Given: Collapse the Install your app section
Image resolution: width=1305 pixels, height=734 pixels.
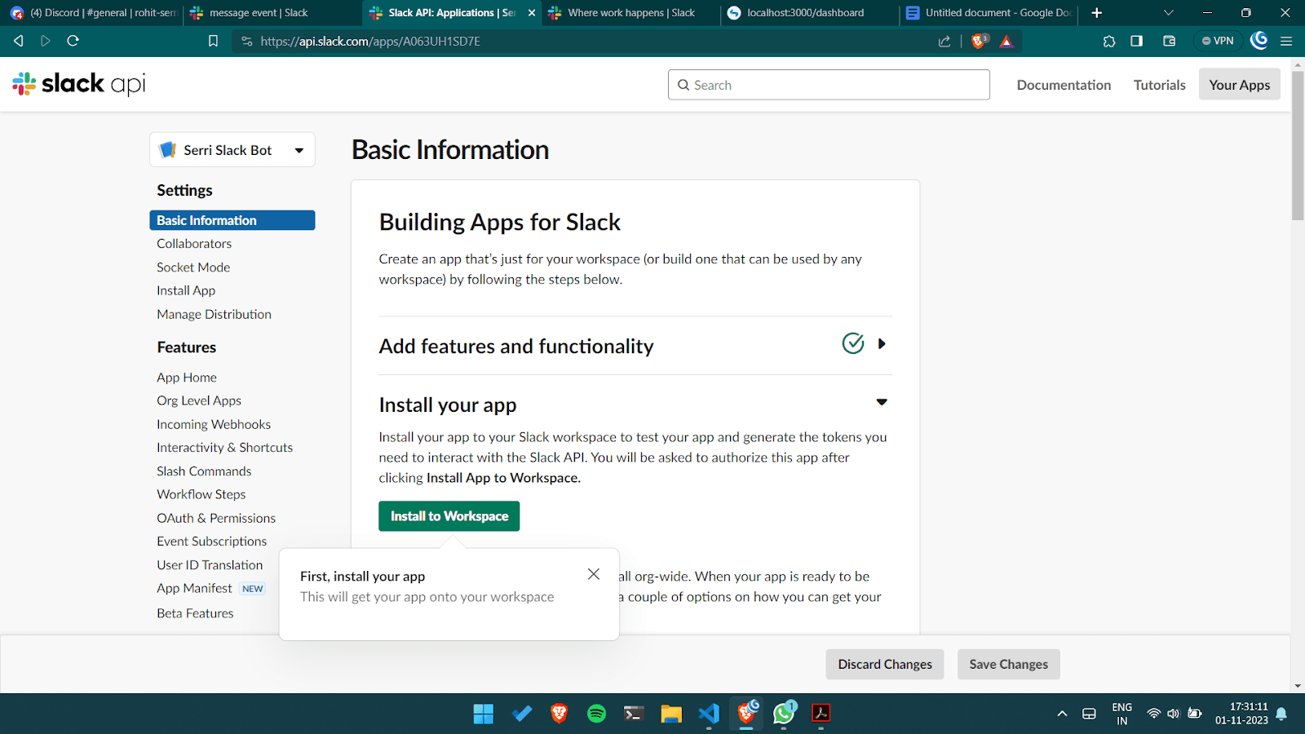Looking at the screenshot, I should 882,402.
